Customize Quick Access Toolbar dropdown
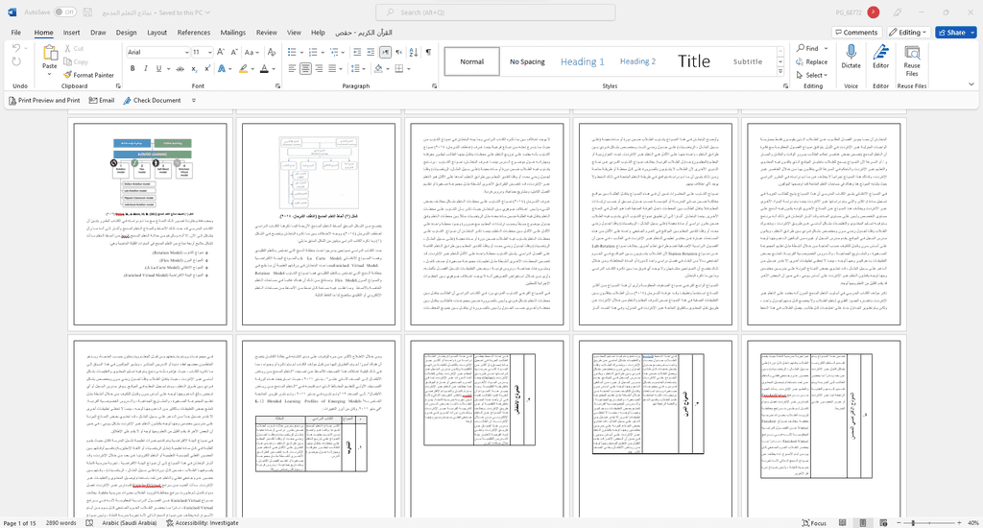 [194, 101]
